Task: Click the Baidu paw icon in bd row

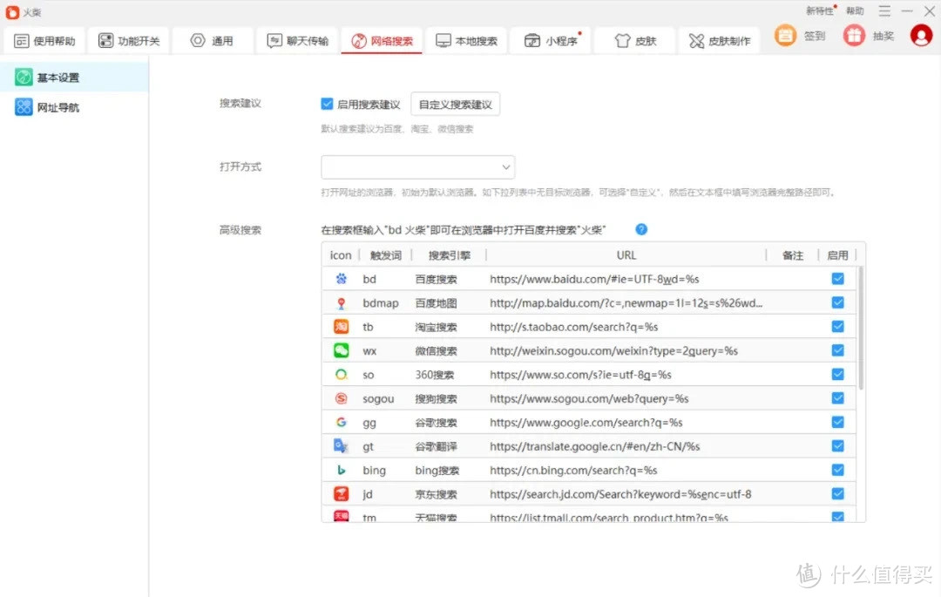Action: 341,279
